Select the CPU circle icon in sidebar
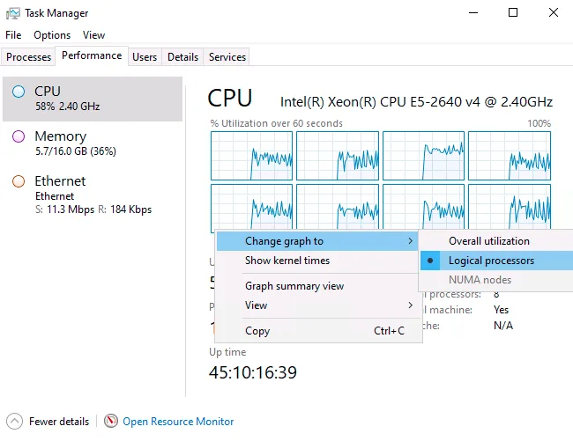The height and width of the screenshot is (441, 573). (19, 92)
